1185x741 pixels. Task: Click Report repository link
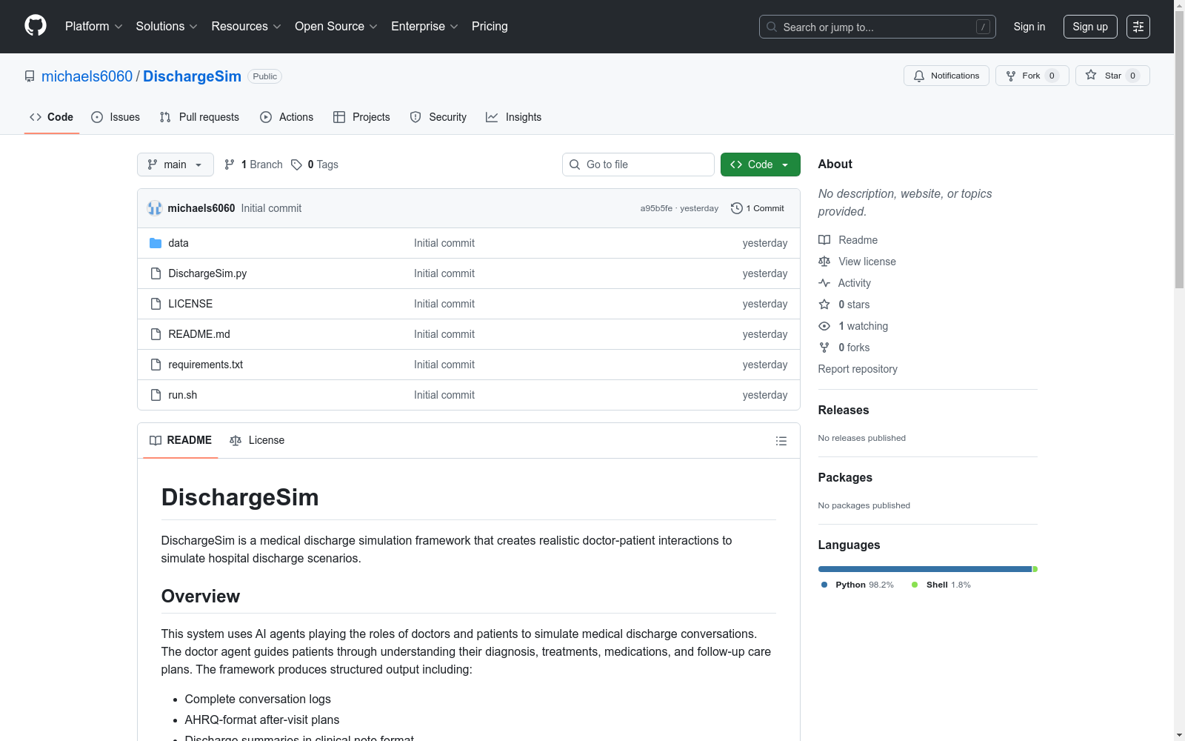pyautogui.click(x=858, y=369)
